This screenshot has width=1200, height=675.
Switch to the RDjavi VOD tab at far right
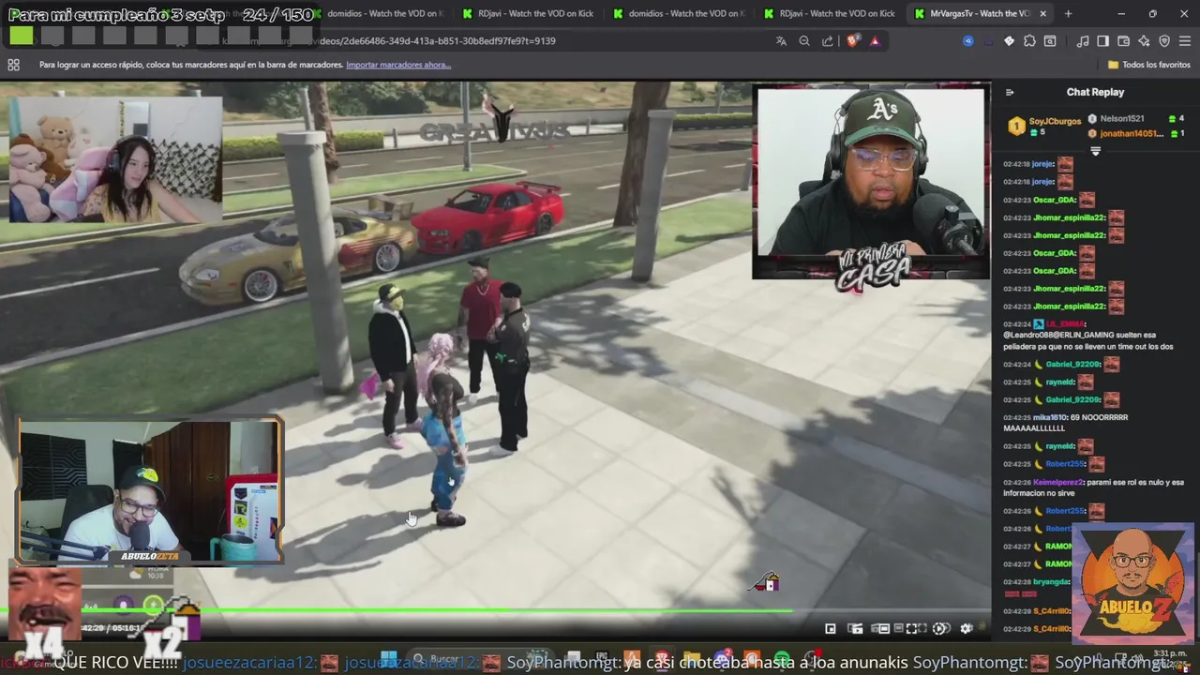(828, 13)
